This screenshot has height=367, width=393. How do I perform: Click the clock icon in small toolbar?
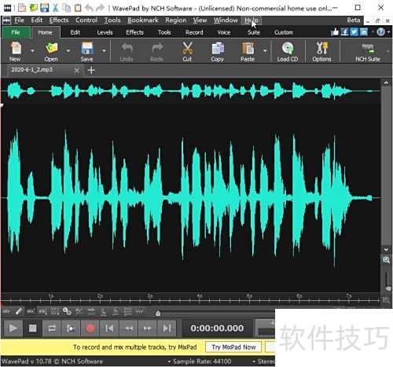click(x=67, y=311)
